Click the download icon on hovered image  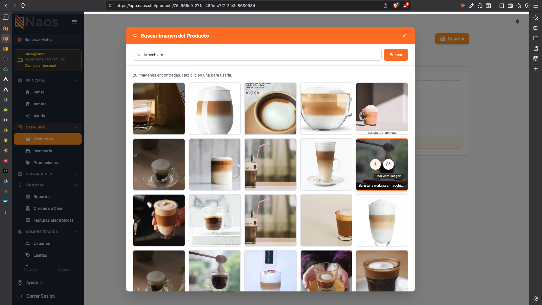(x=375, y=164)
